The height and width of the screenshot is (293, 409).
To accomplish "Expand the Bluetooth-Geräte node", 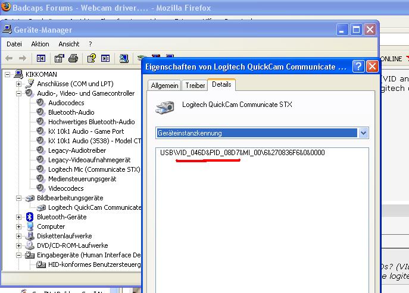I will (x=19, y=217).
